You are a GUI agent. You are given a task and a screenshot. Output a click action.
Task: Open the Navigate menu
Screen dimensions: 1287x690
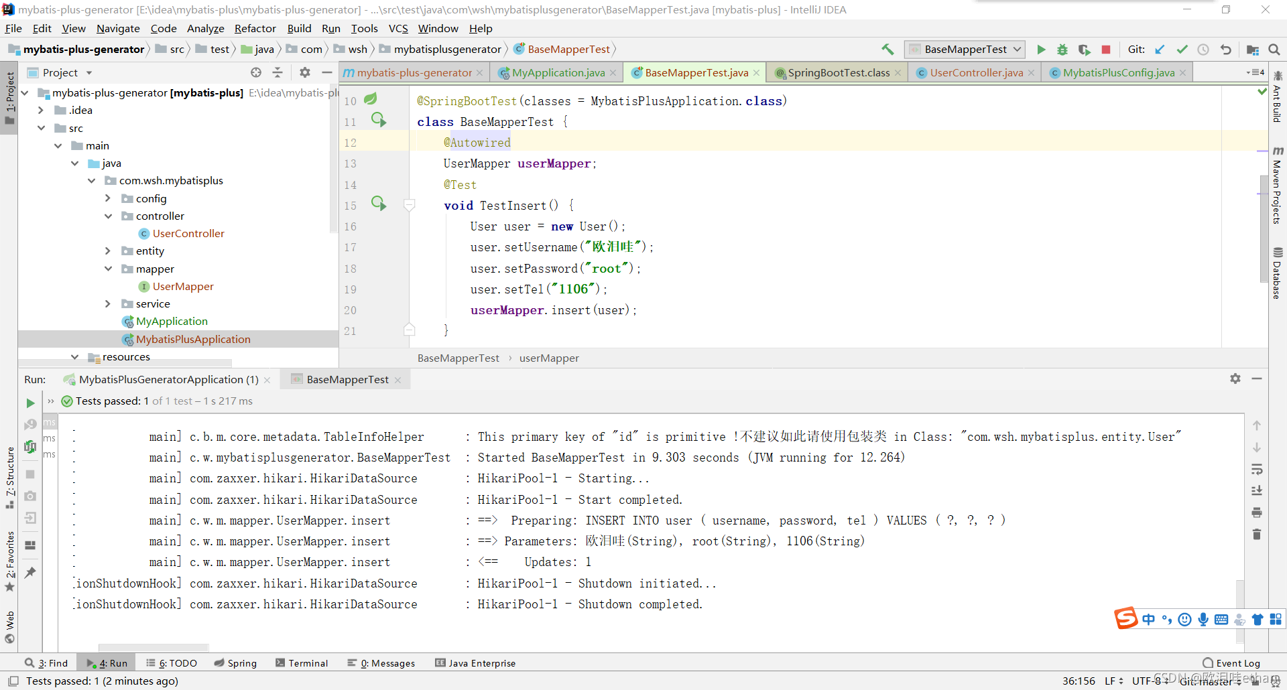point(118,28)
